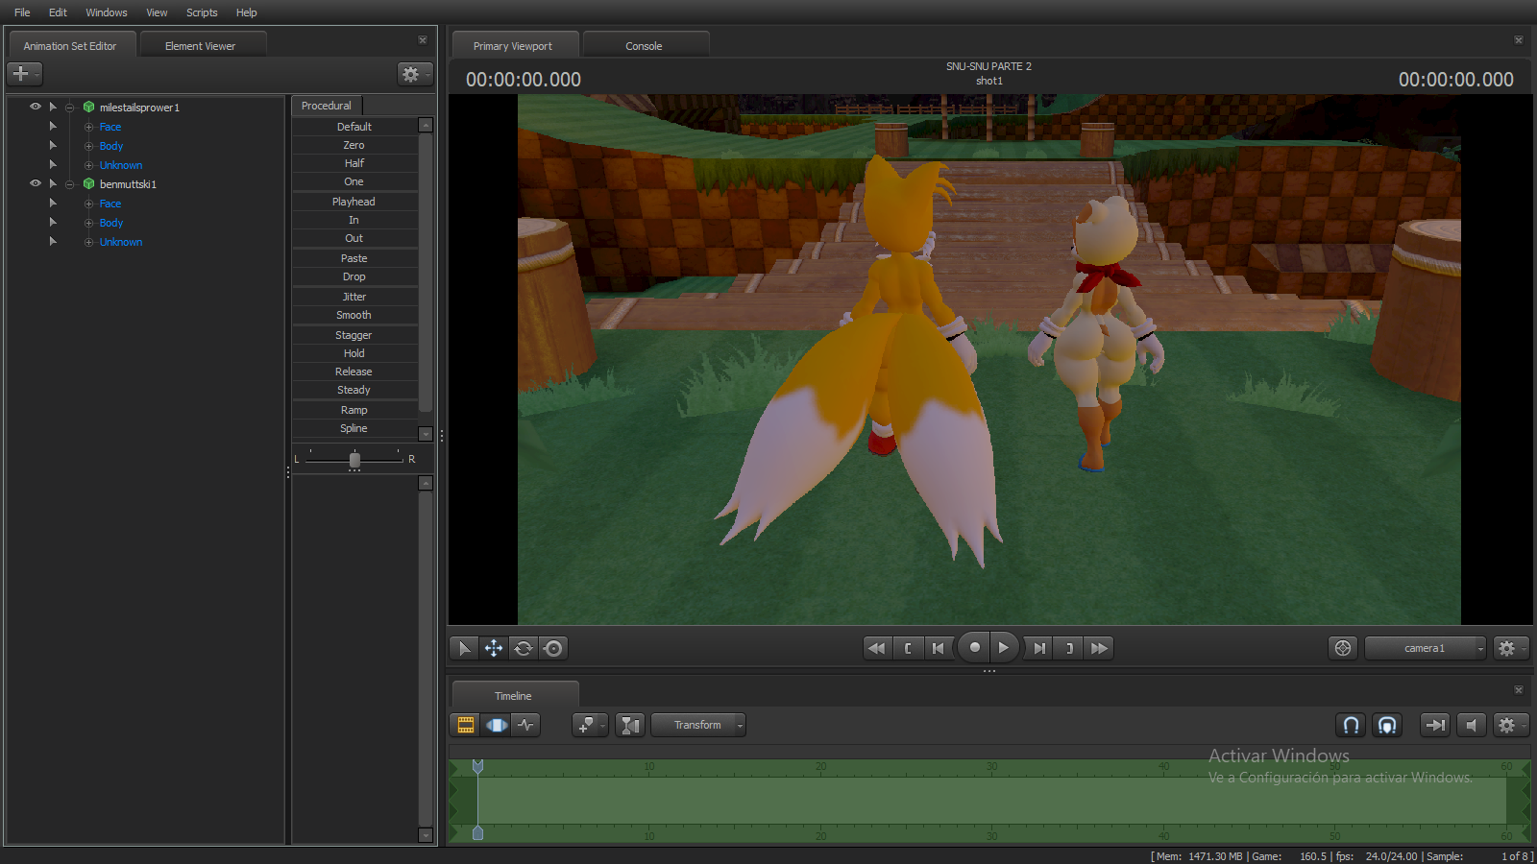Toggle visibility of benmuttski1
1537x864 pixels.
[36, 183]
